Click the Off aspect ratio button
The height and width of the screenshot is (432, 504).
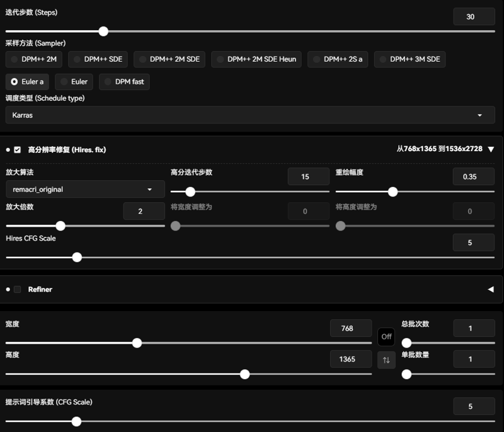point(386,336)
